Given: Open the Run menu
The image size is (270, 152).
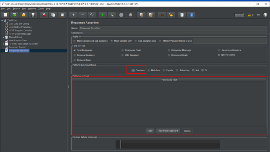Looking at the screenshot, I should (x=24, y=9).
